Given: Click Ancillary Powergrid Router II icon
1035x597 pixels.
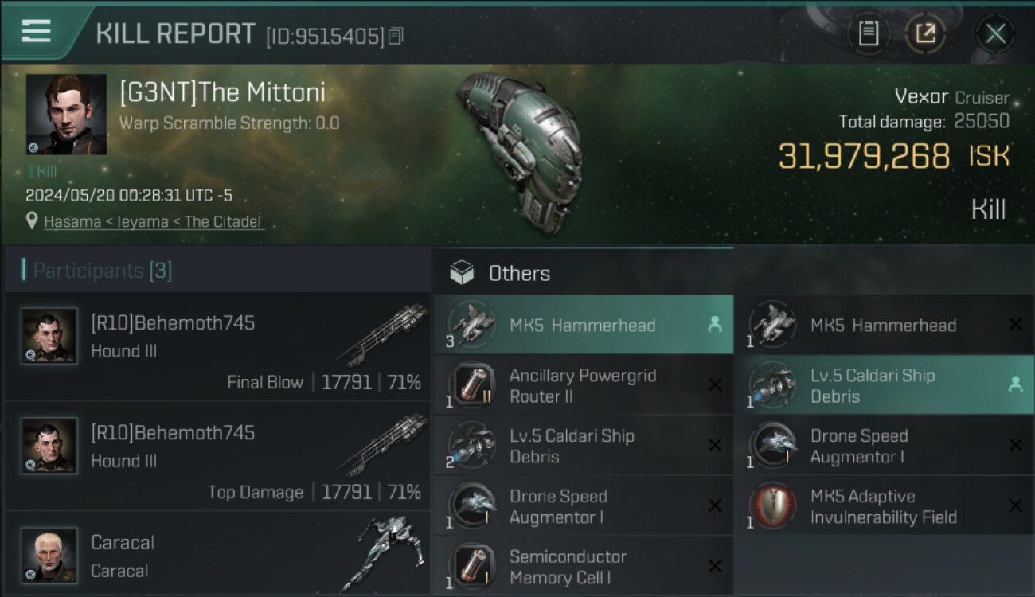Looking at the screenshot, I should (x=472, y=385).
